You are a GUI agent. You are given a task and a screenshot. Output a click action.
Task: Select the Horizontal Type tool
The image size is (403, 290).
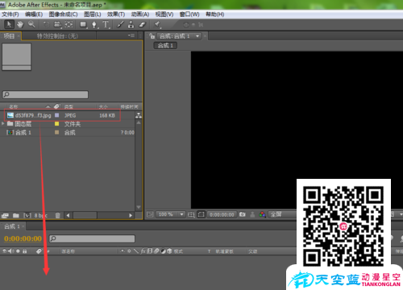106,25
